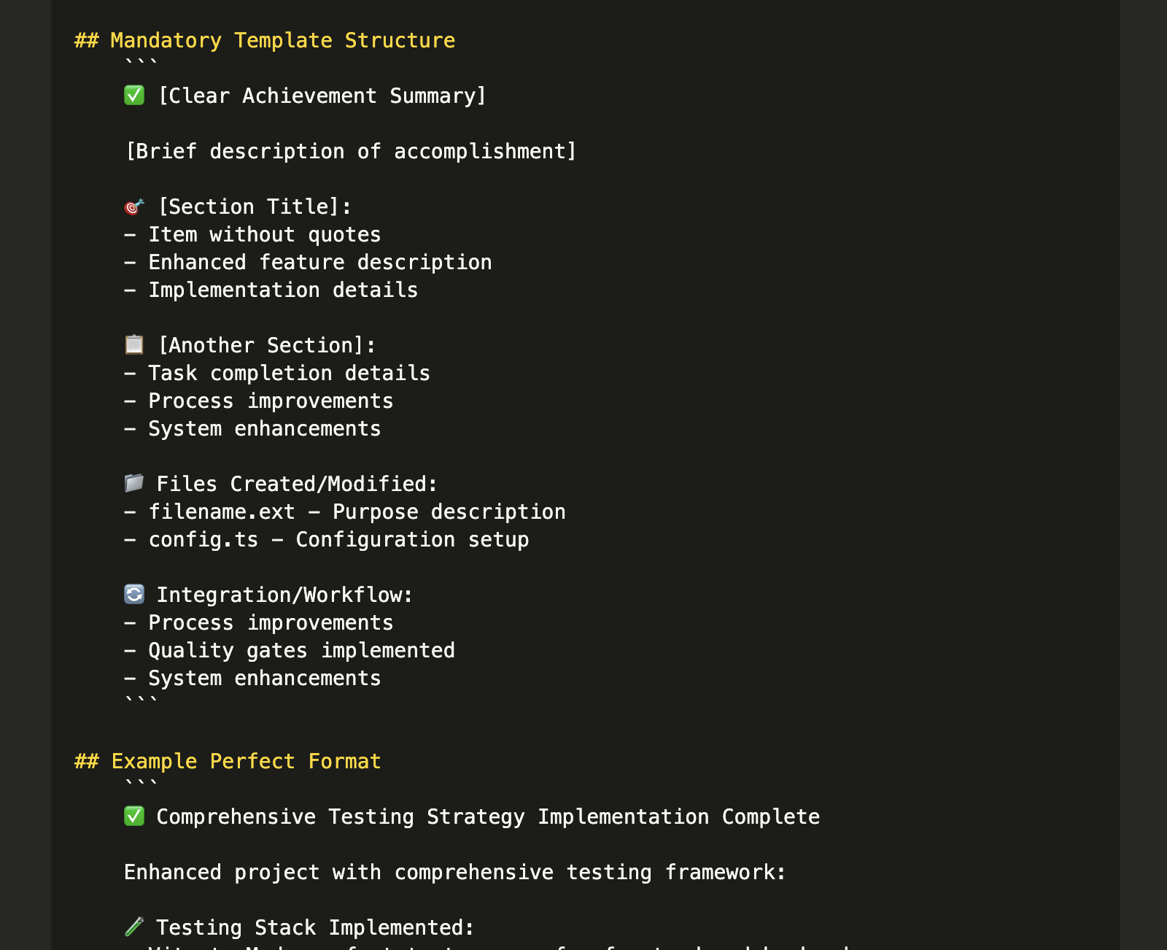The width and height of the screenshot is (1167, 950).
Task: Click the closing code fence after System enhancements
Action: point(141,700)
